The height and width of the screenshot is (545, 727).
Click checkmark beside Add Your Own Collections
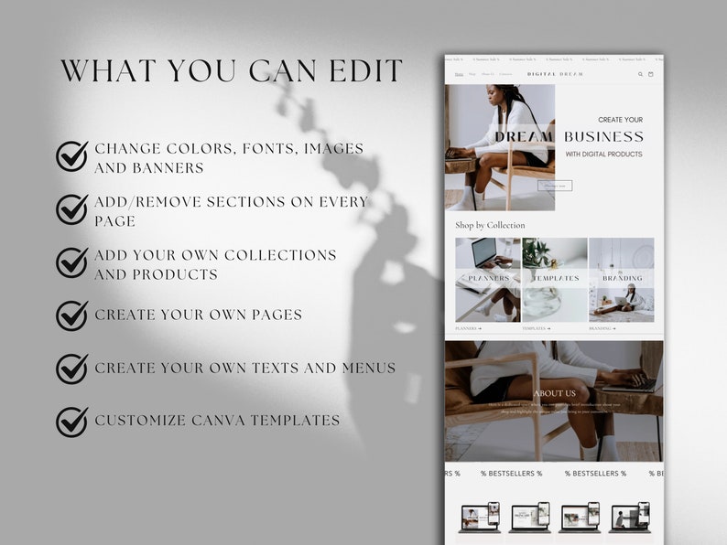(71, 263)
